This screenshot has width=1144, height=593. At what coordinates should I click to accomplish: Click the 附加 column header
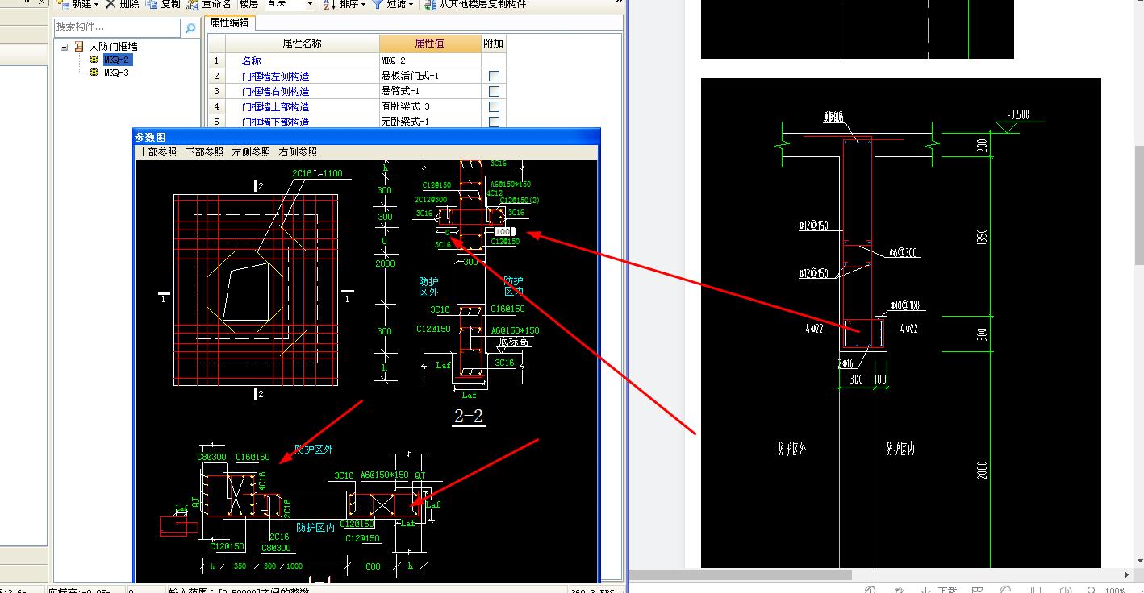pyautogui.click(x=494, y=44)
